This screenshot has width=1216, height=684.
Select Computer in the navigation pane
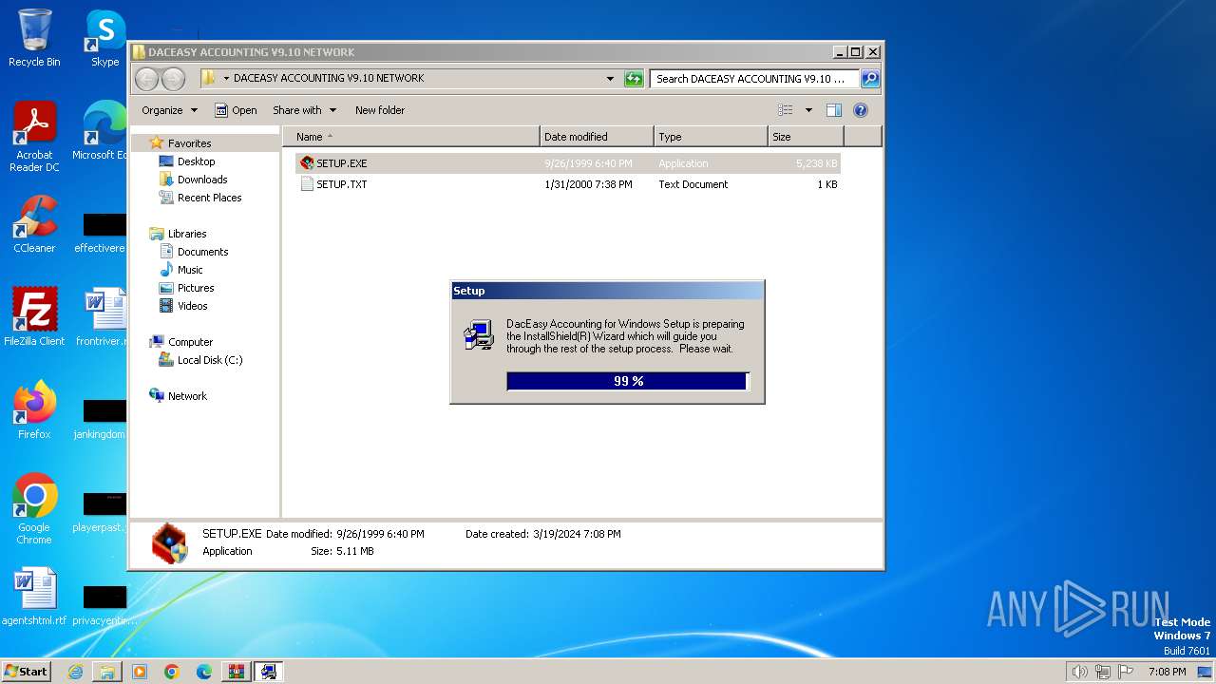(x=190, y=342)
